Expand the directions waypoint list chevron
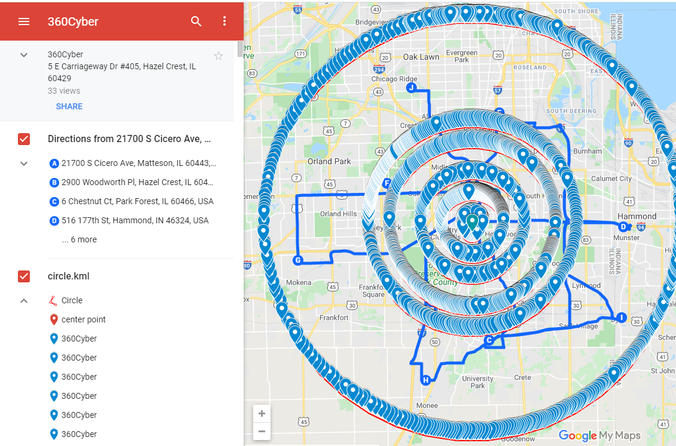 click(24, 163)
